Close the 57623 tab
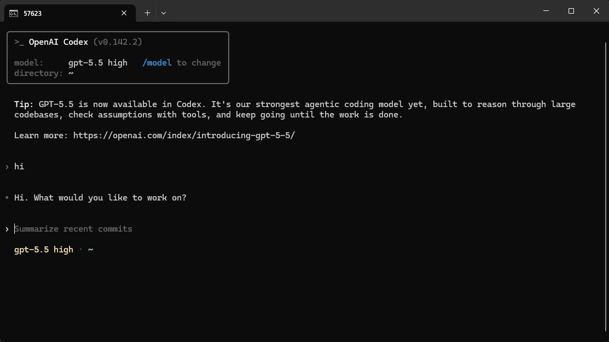609x342 pixels. tap(124, 13)
